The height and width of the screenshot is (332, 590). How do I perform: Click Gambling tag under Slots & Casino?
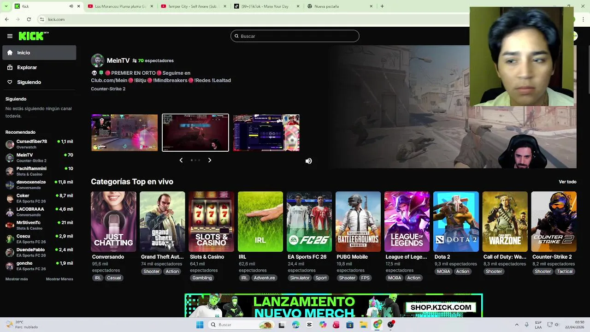coord(202,278)
